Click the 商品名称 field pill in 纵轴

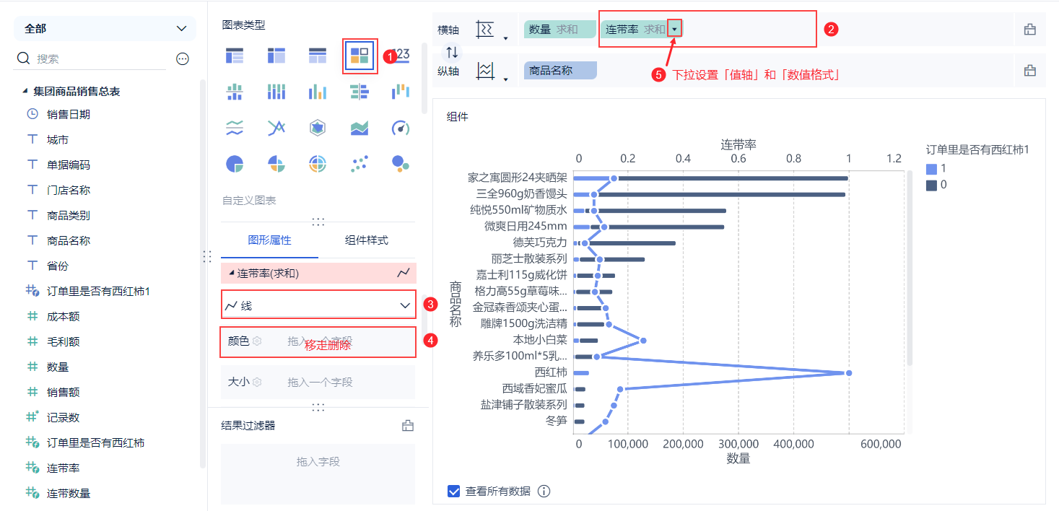[560, 71]
